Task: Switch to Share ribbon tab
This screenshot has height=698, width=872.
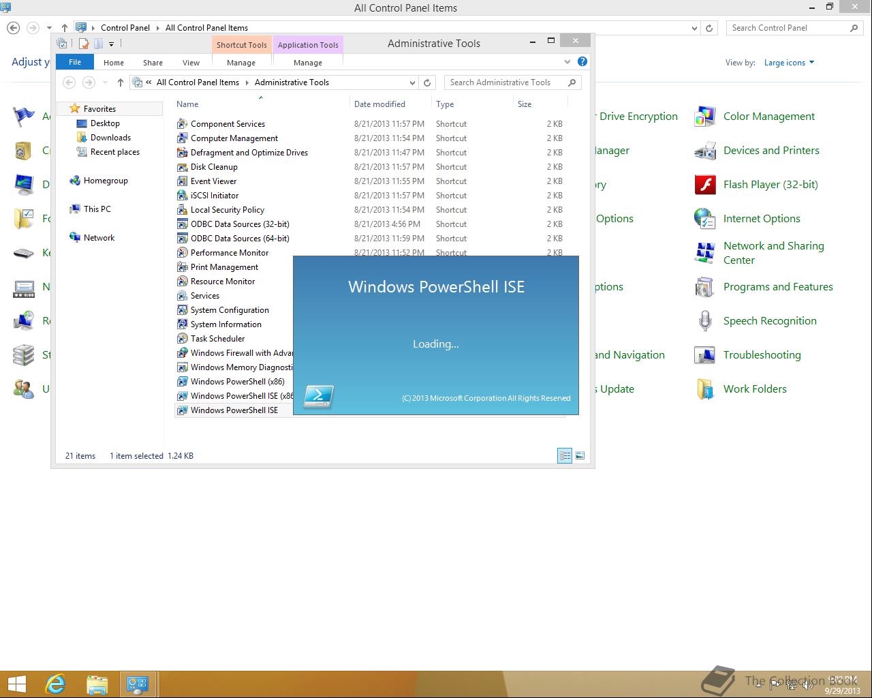Action: click(153, 63)
